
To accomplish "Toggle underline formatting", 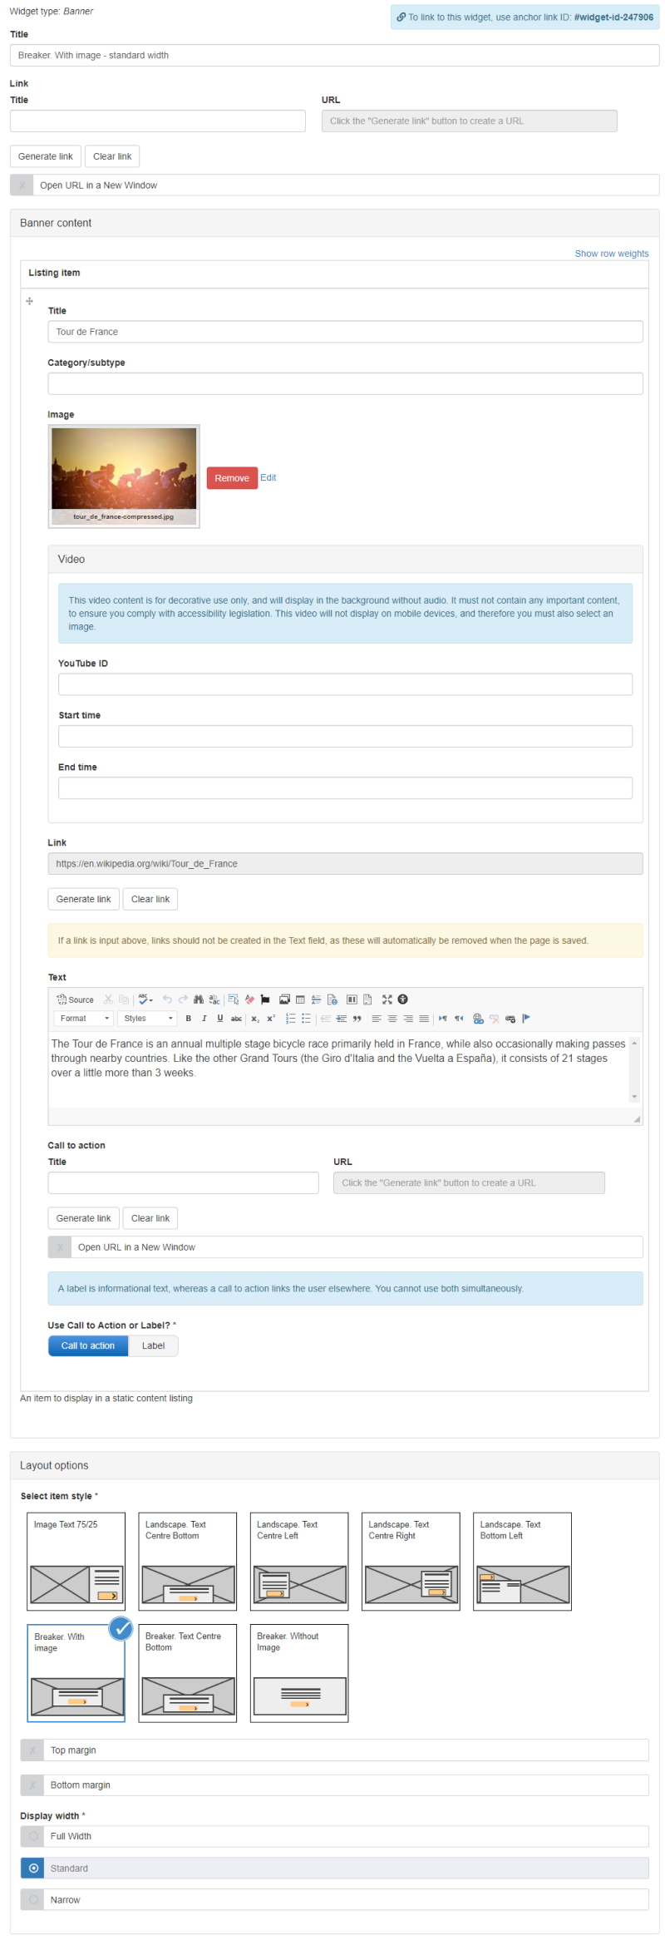I will [220, 1019].
